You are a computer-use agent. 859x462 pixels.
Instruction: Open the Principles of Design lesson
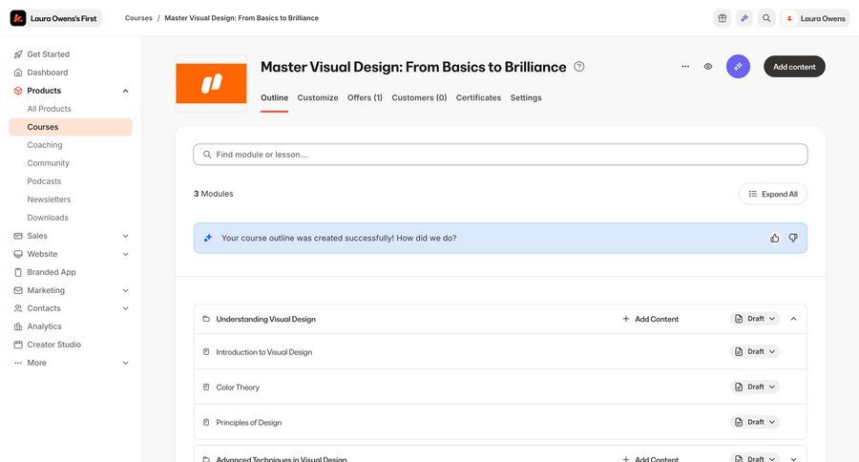(249, 423)
